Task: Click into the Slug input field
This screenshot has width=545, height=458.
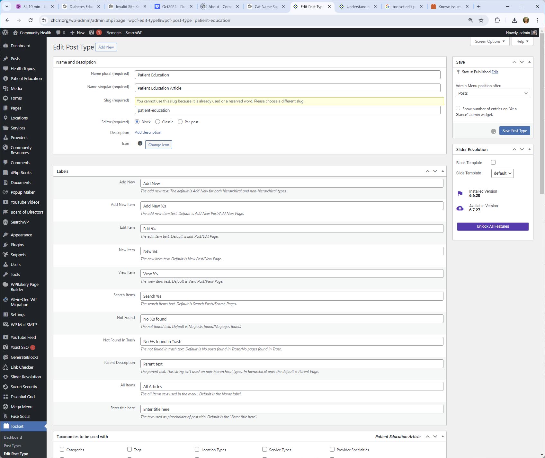Action: (x=288, y=110)
